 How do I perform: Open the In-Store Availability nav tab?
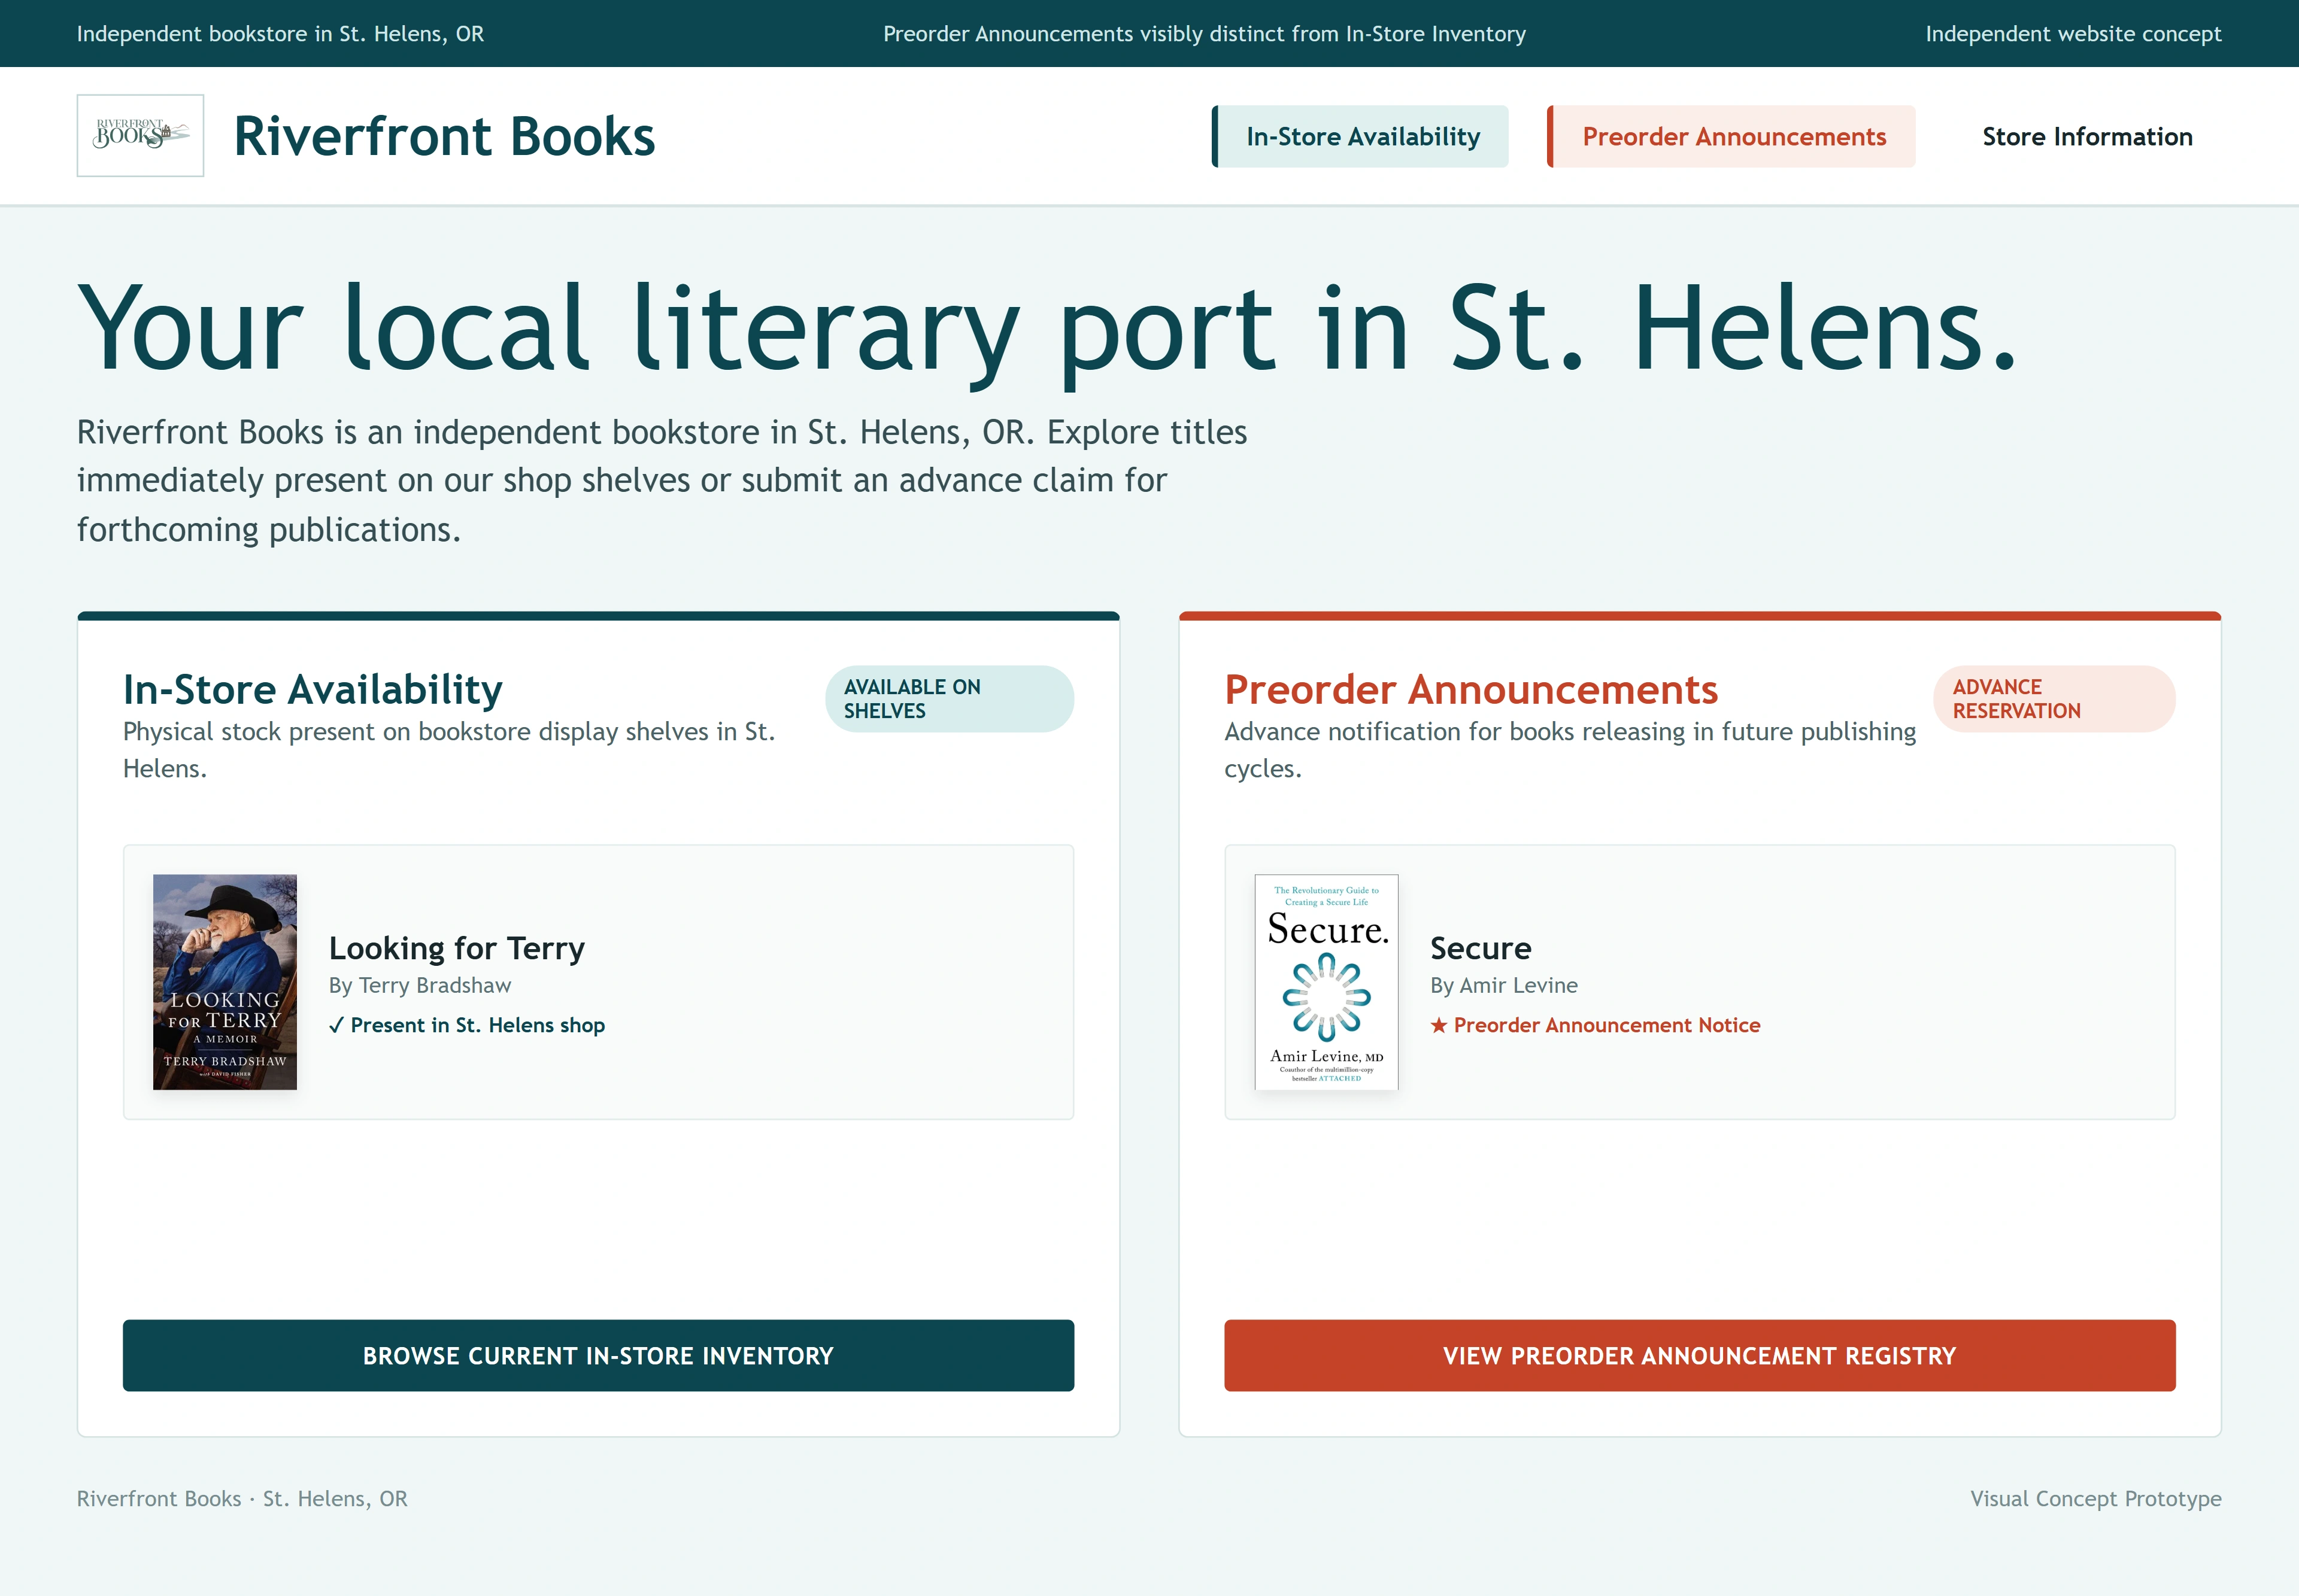[1361, 136]
